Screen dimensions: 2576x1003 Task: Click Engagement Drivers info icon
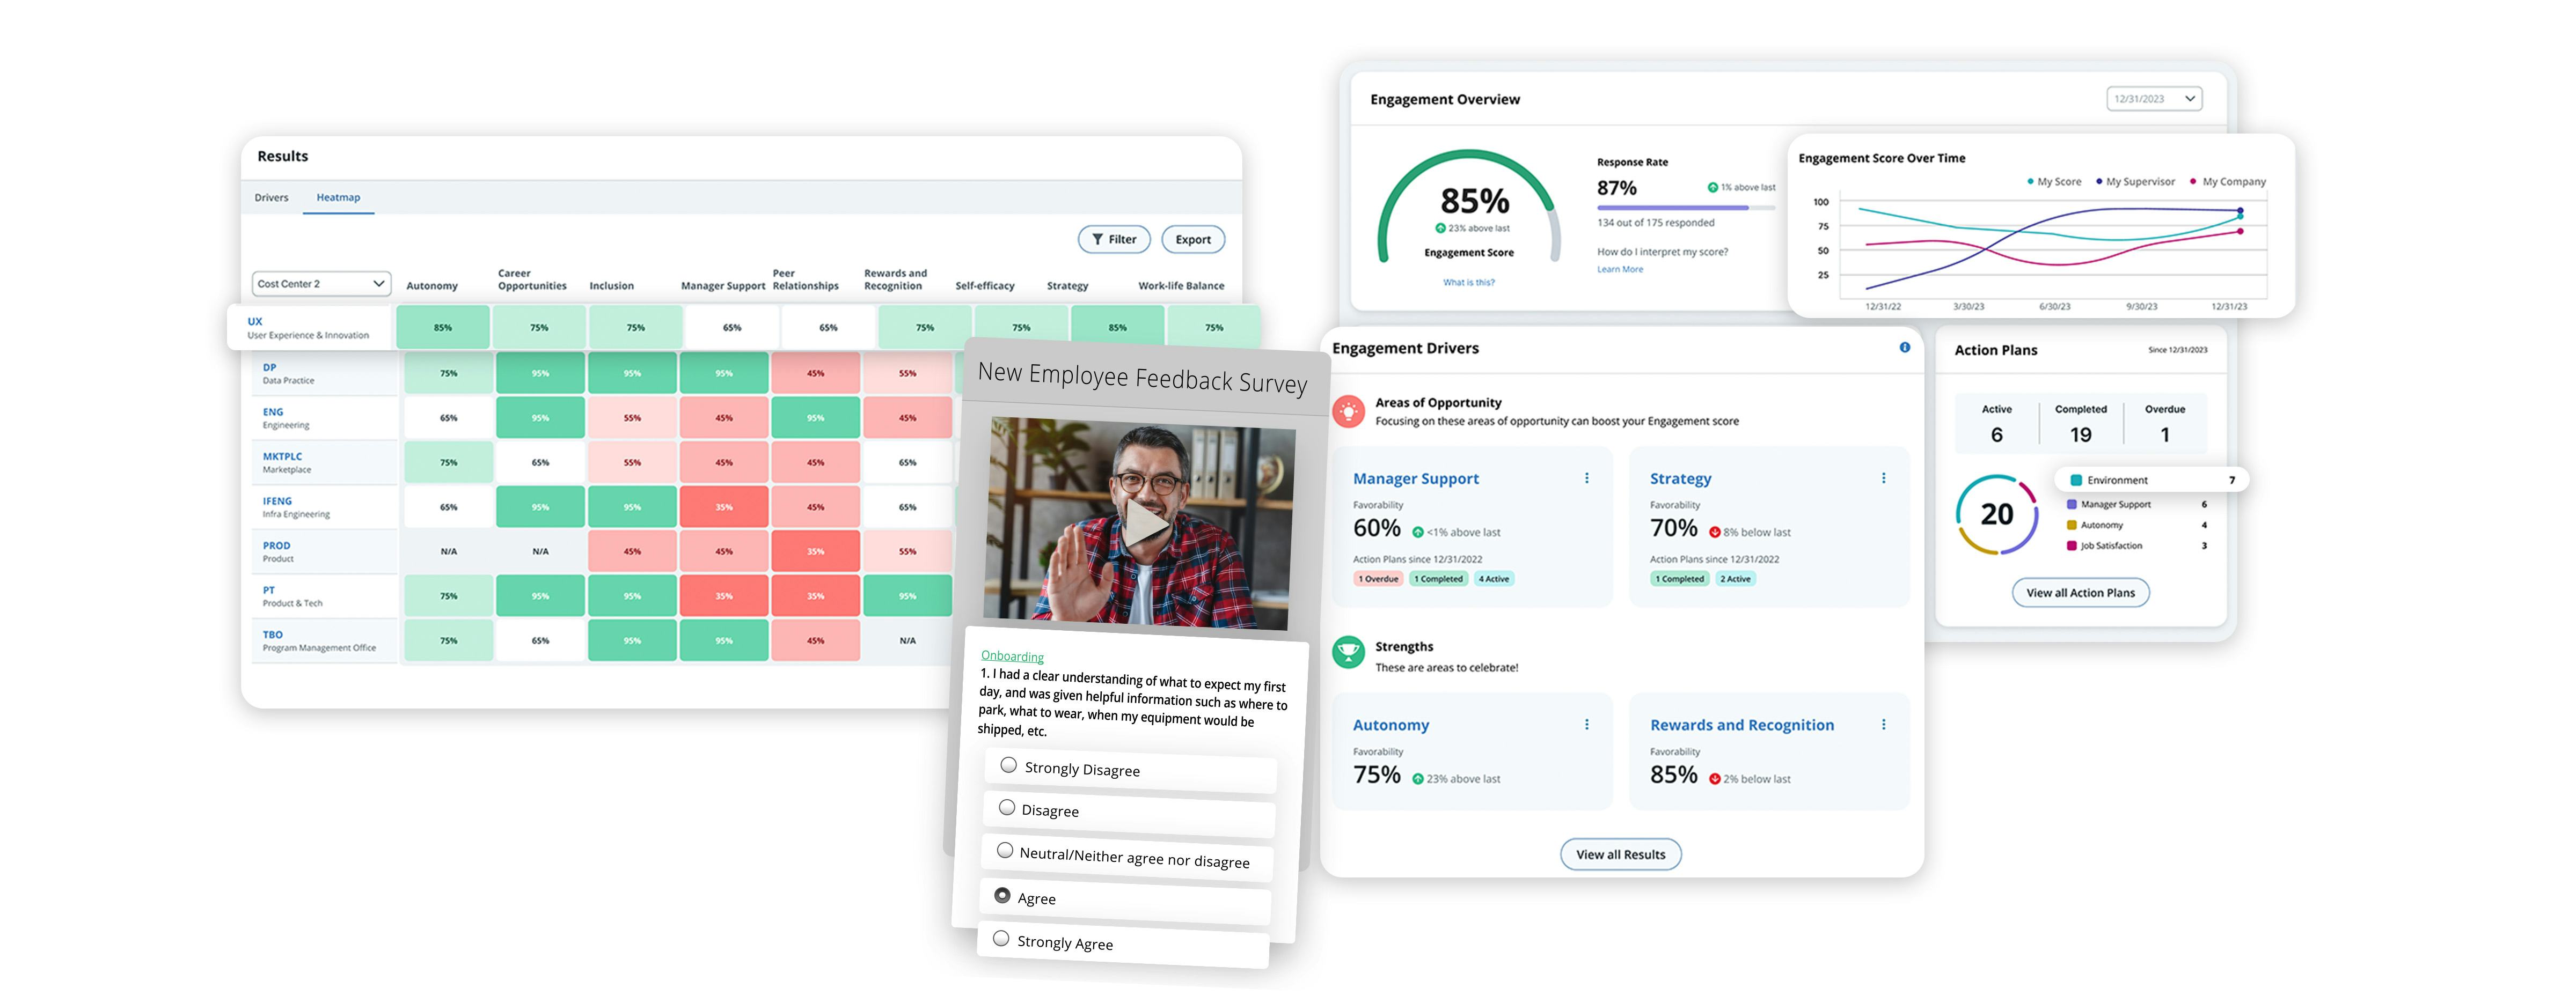coord(1904,348)
